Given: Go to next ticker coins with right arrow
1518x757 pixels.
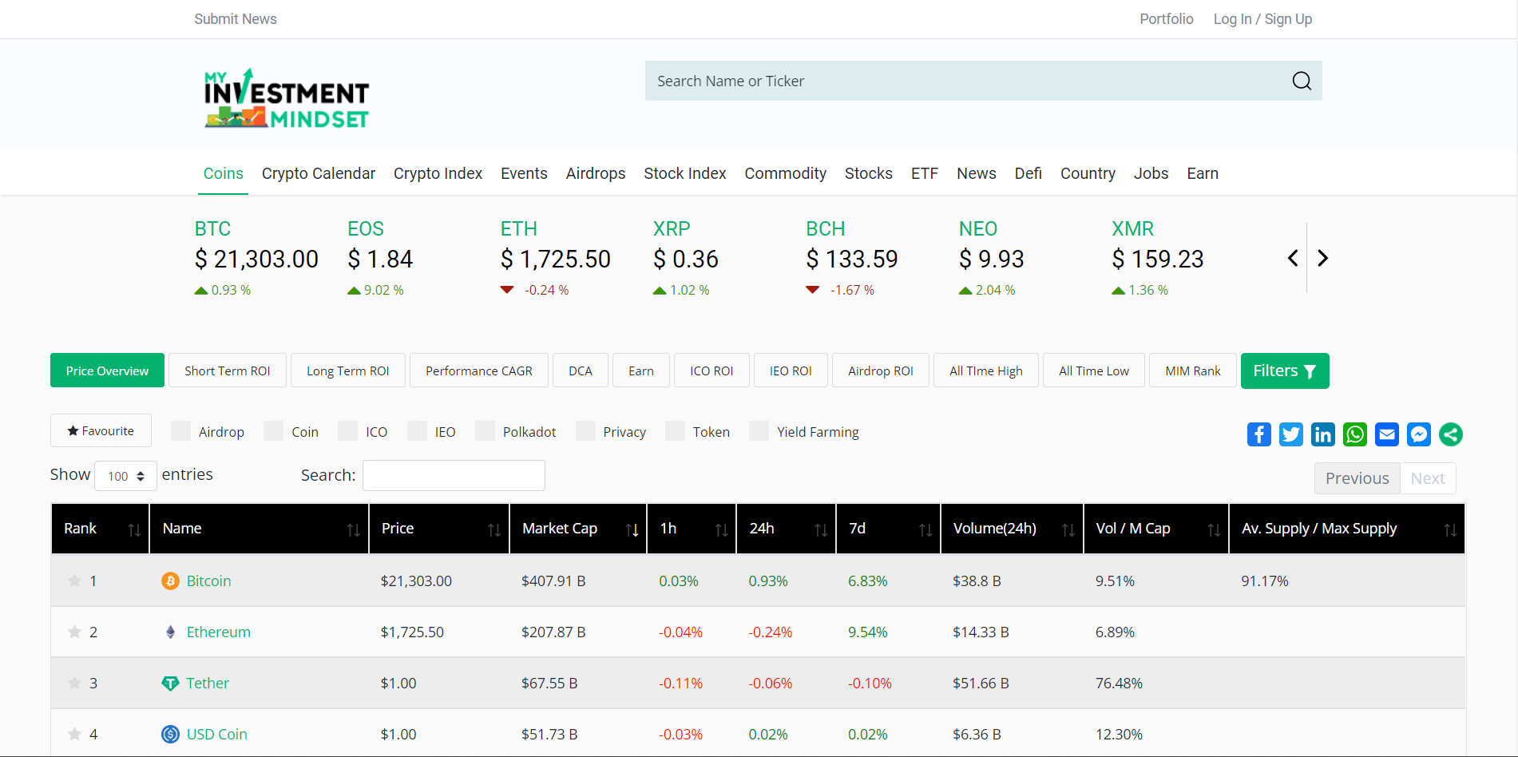Looking at the screenshot, I should tap(1322, 258).
